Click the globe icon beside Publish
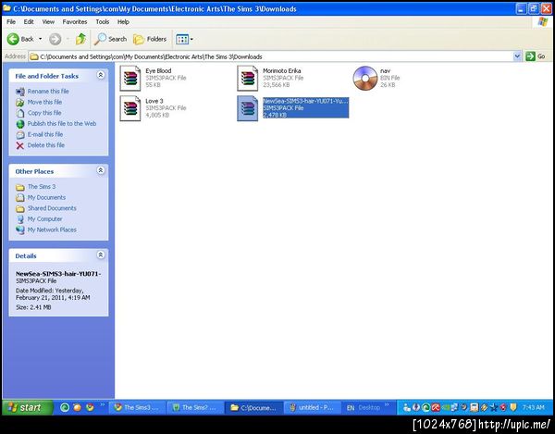Image resolution: width=555 pixels, height=434 pixels. tap(20, 124)
